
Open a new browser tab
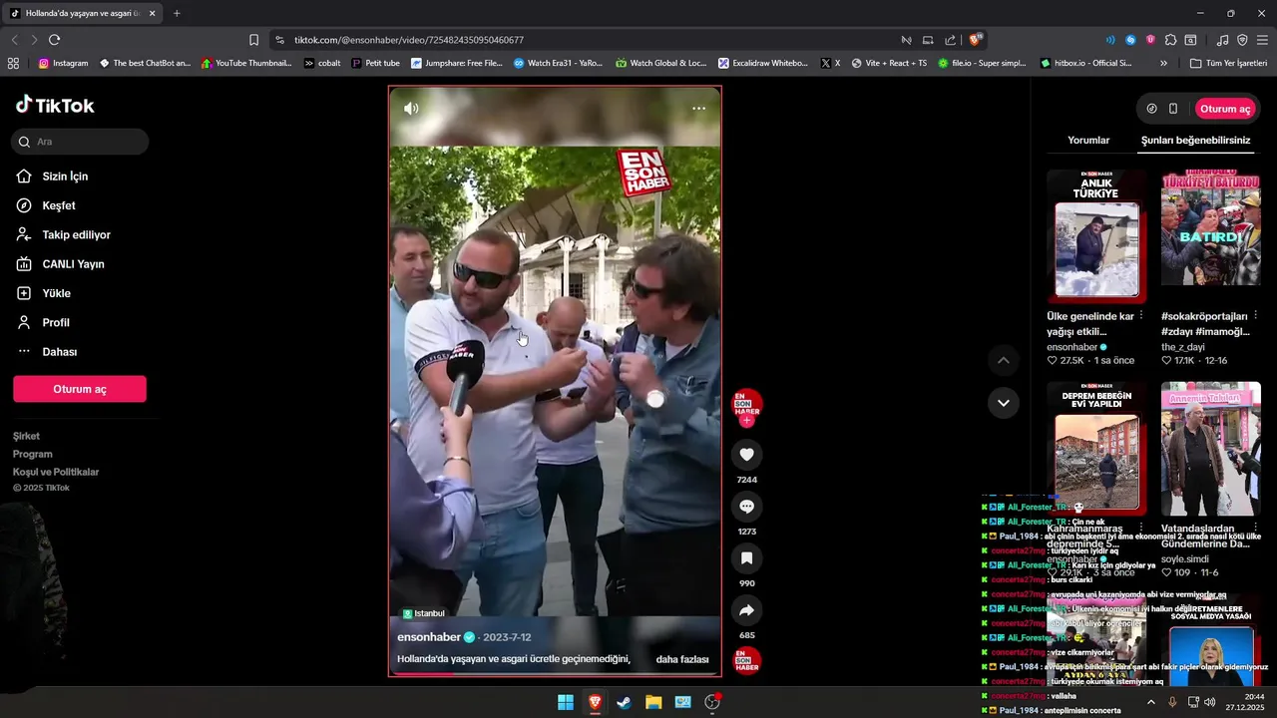177,14
